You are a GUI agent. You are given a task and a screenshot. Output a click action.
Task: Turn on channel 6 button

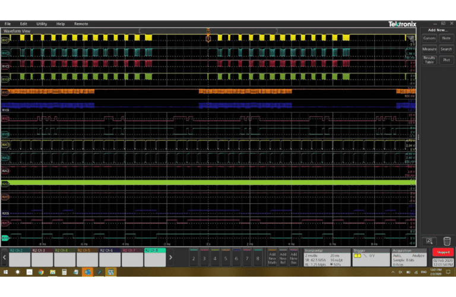(x=236, y=257)
